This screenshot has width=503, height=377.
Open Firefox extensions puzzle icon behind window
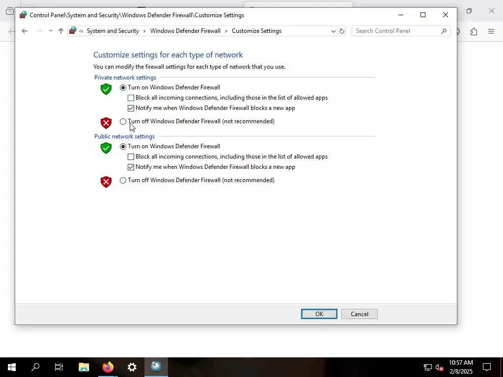[x=474, y=31]
